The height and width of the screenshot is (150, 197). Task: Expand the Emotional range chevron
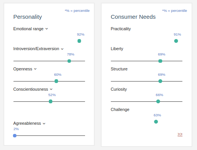pos(47,29)
